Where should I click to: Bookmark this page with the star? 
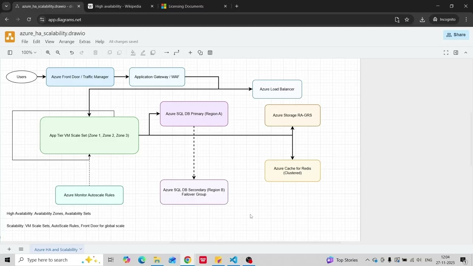click(x=407, y=20)
